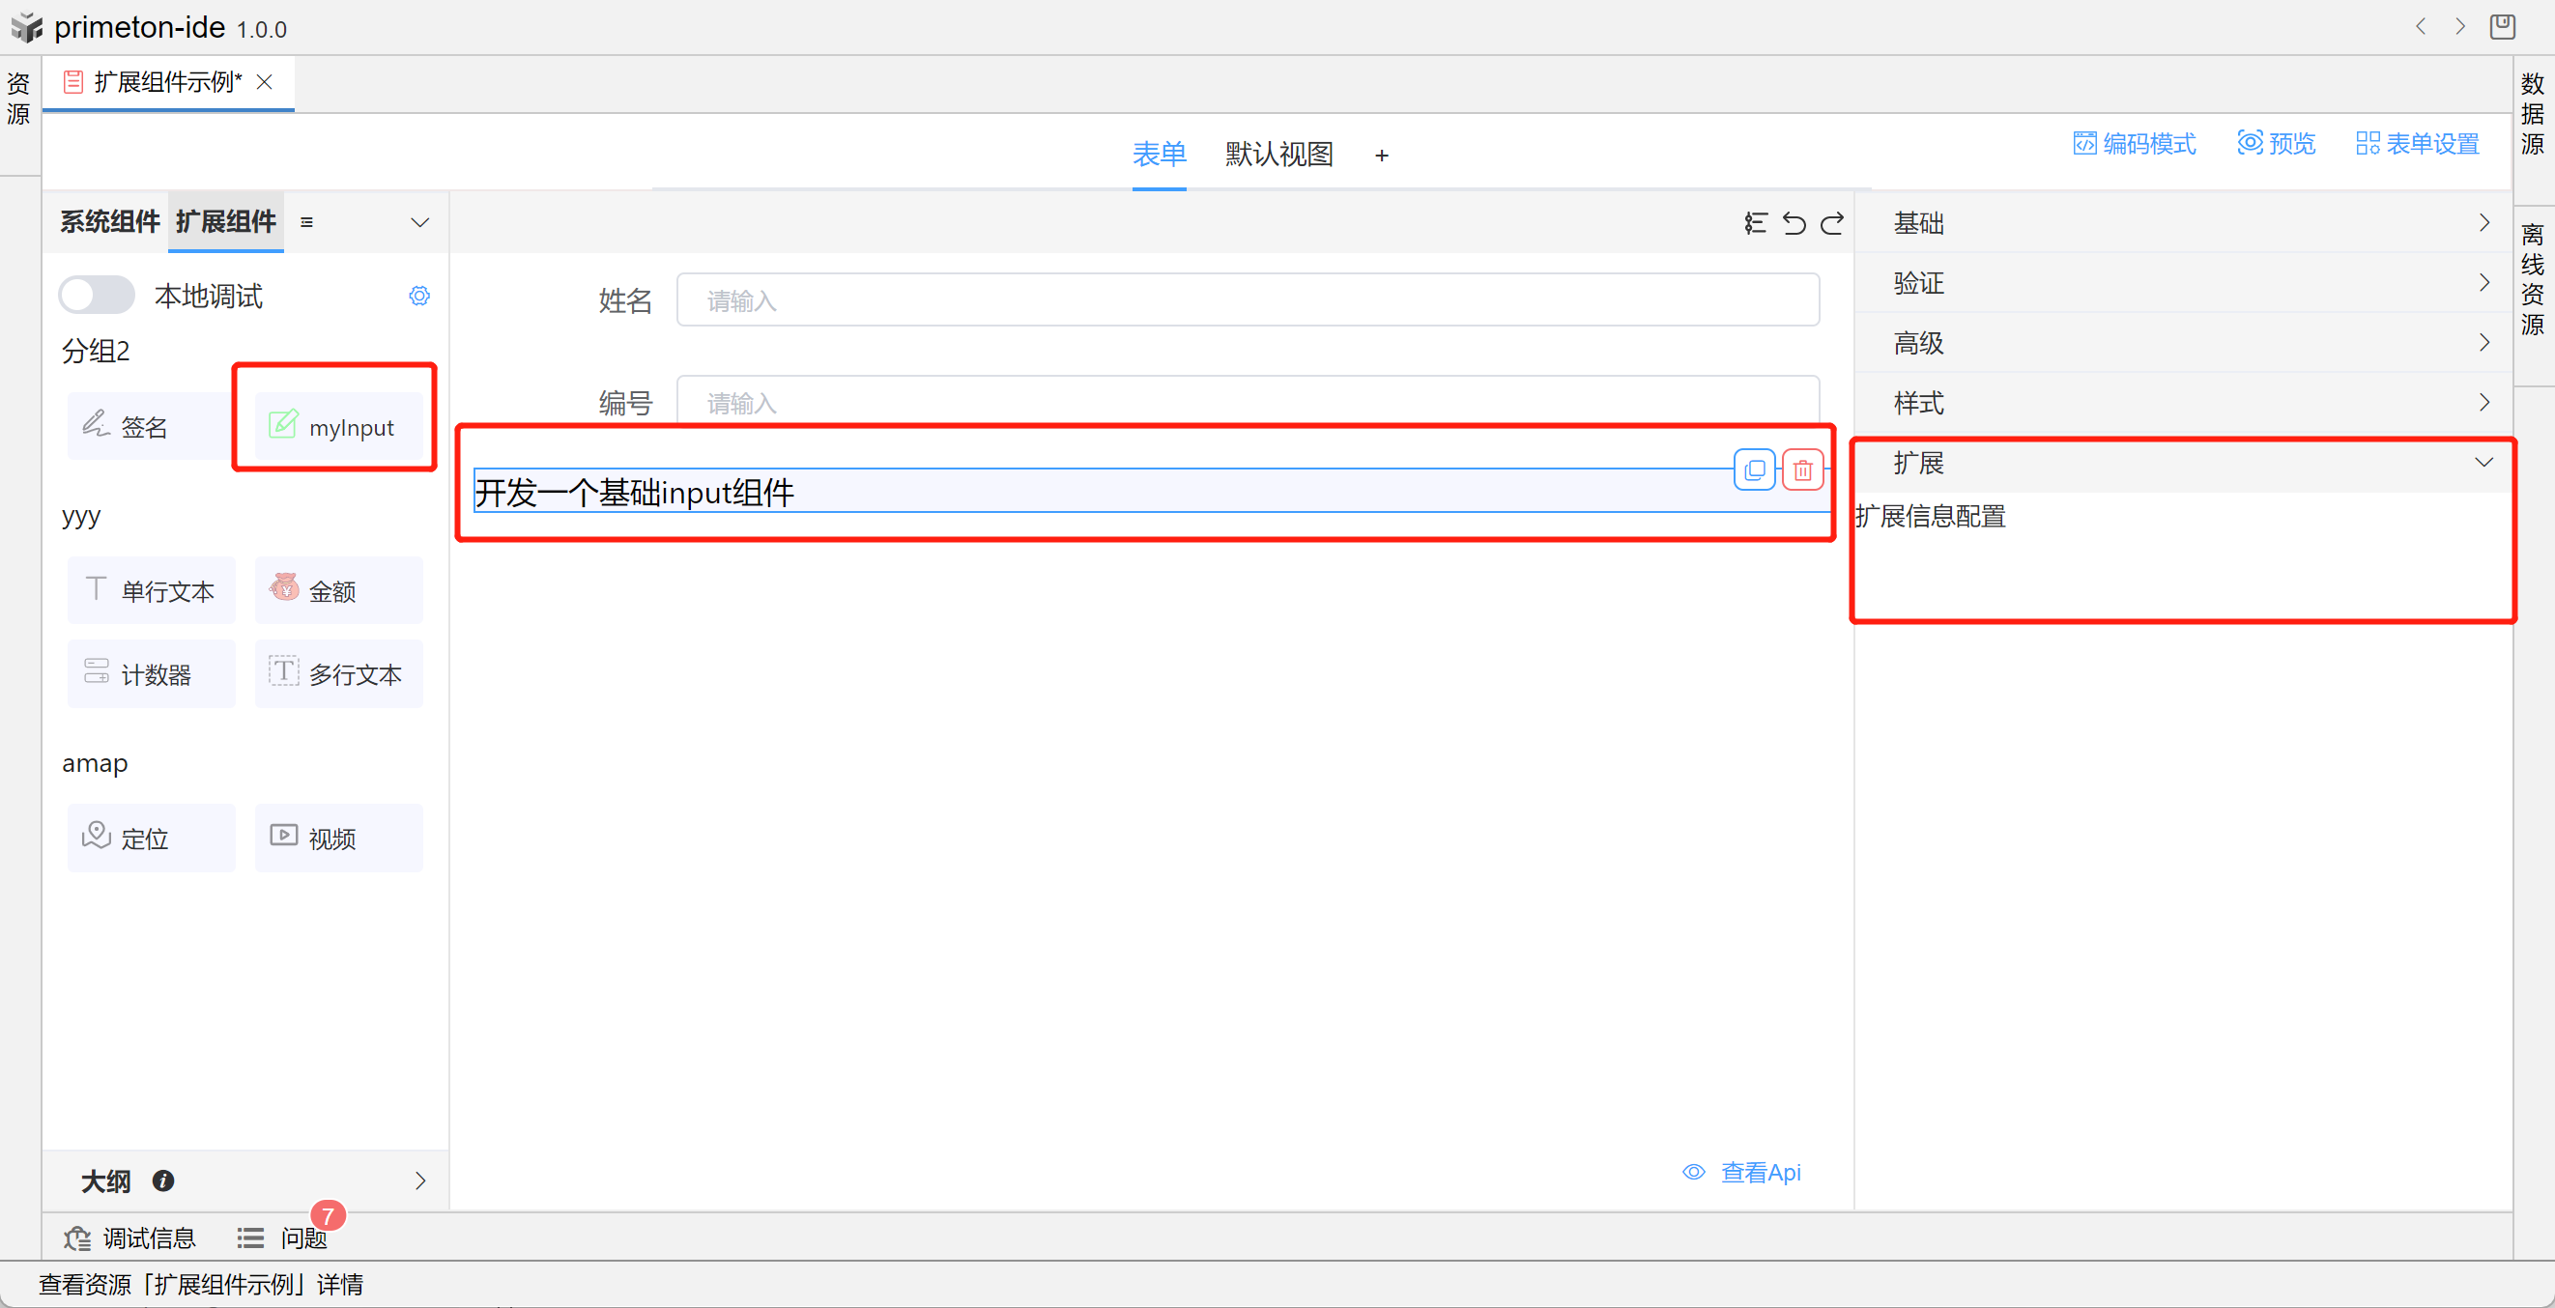Click the redo arrow icon
Screen dimensions: 2555x1308
(1832, 223)
